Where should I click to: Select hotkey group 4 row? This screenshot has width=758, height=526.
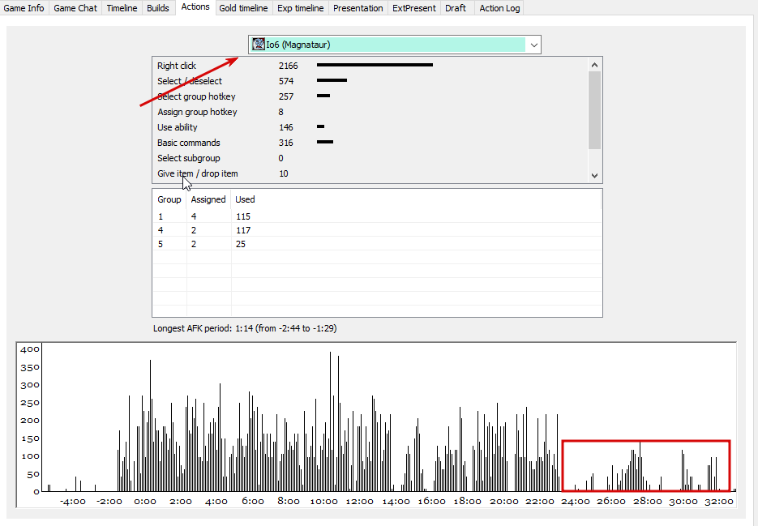coord(377,230)
